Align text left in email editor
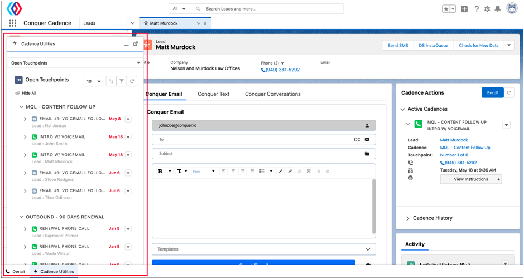Viewport: 524px width, 279px height. click(x=224, y=171)
